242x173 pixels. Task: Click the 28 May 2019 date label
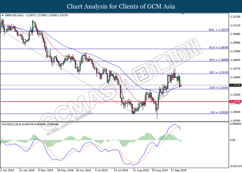pyautogui.click(x=65, y=170)
